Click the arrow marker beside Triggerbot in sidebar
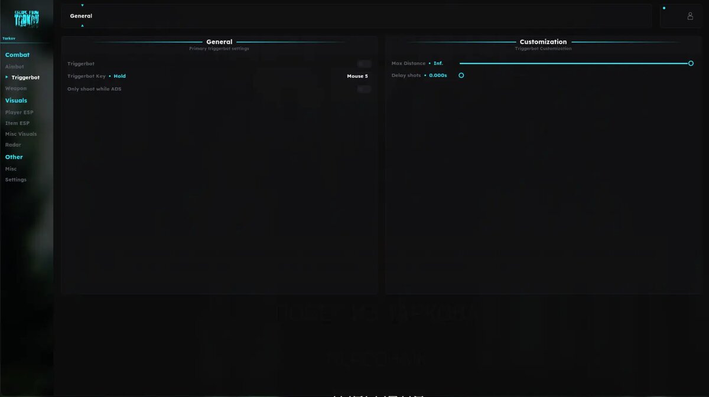The width and height of the screenshot is (709, 397). (x=7, y=77)
